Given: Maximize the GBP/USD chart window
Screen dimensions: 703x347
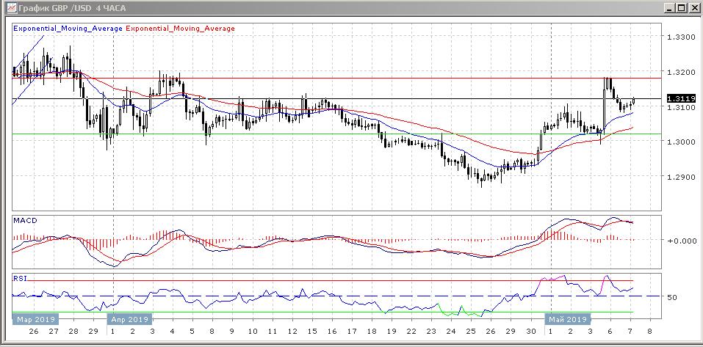Looking at the screenshot, I should [x=680, y=8].
